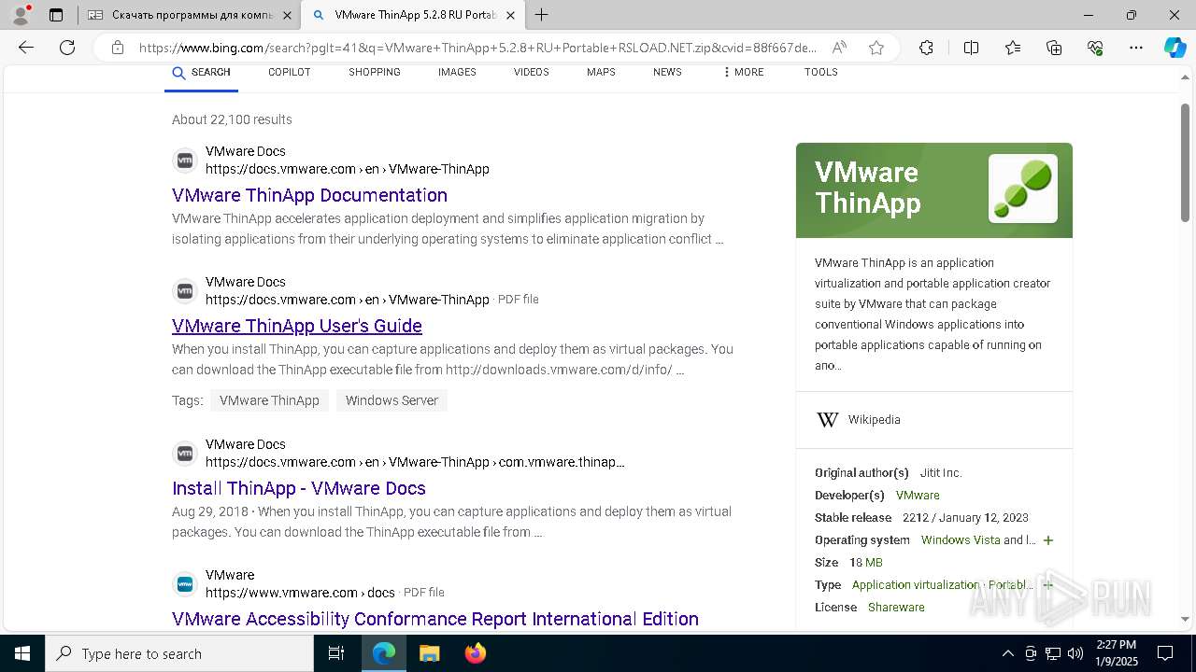Viewport: 1196px width, 672px height.
Task: Open the tab actions menu icon
Action: point(56,15)
